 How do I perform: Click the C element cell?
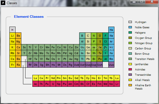(x=88, y=35)
